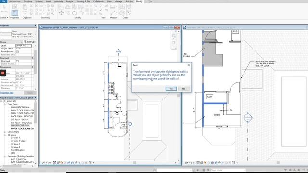Select ROOF PLAN - PROPOSED in Project Browser
Image resolution: width=308 pixels, height=173 pixels.
22,116
